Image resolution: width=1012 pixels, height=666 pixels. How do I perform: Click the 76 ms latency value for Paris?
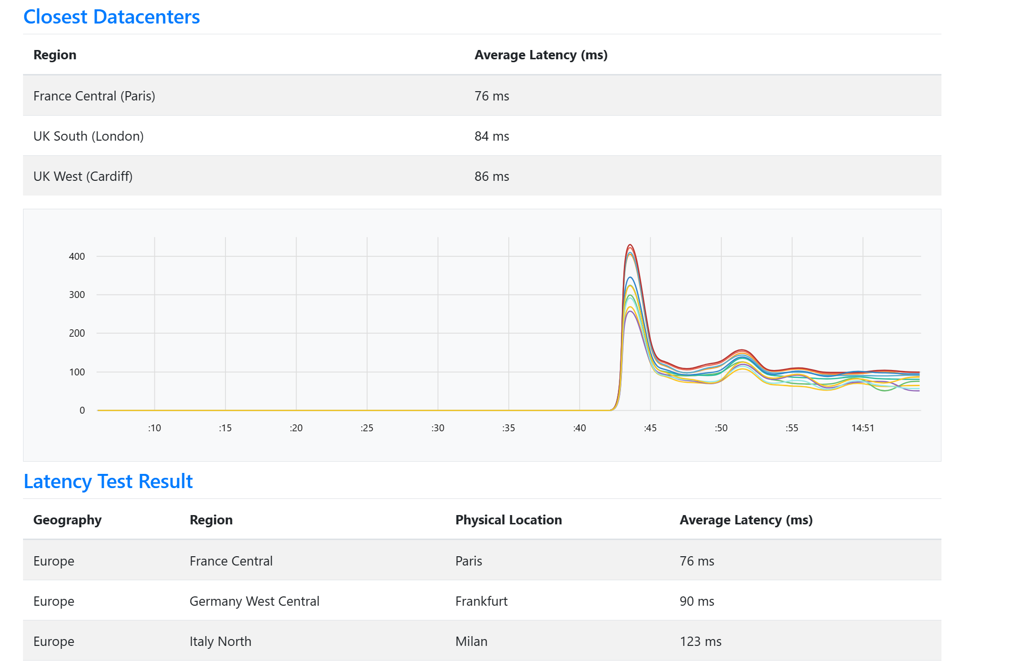(491, 96)
